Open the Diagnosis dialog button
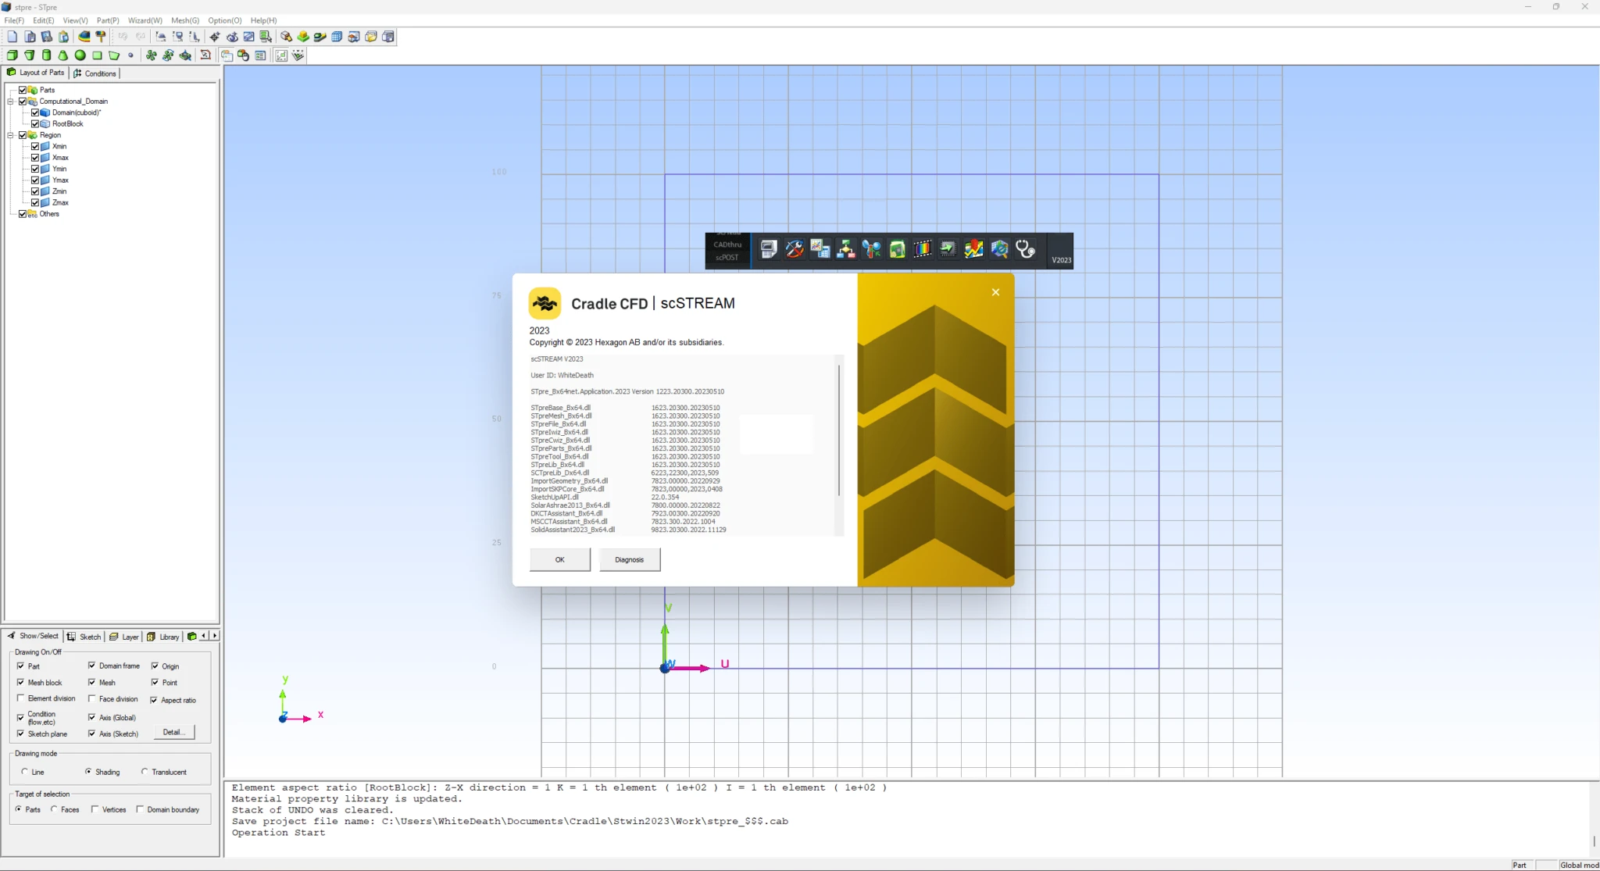The image size is (1600, 871). pyautogui.click(x=630, y=559)
